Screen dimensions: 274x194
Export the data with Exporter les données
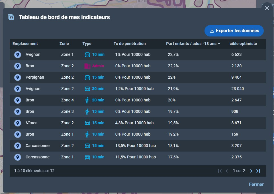pyautogui.click(x=234, y=31)
